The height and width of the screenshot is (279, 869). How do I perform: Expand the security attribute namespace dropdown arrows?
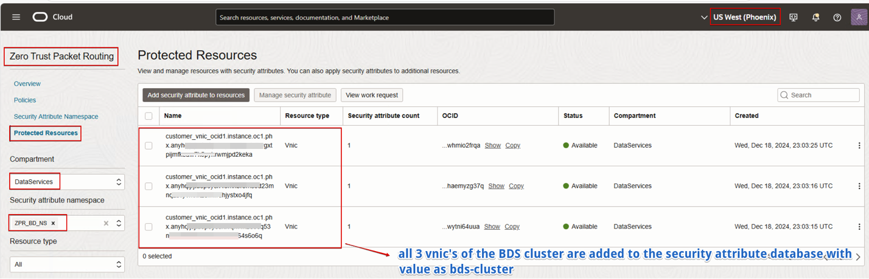pyautogui.click(x=119, y=223)
